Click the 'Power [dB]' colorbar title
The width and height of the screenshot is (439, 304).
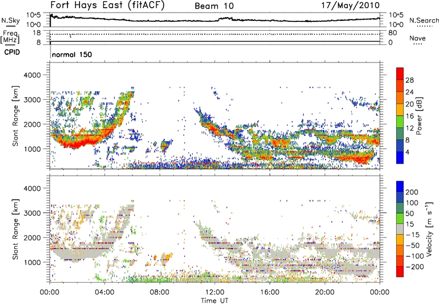point(419,116)
